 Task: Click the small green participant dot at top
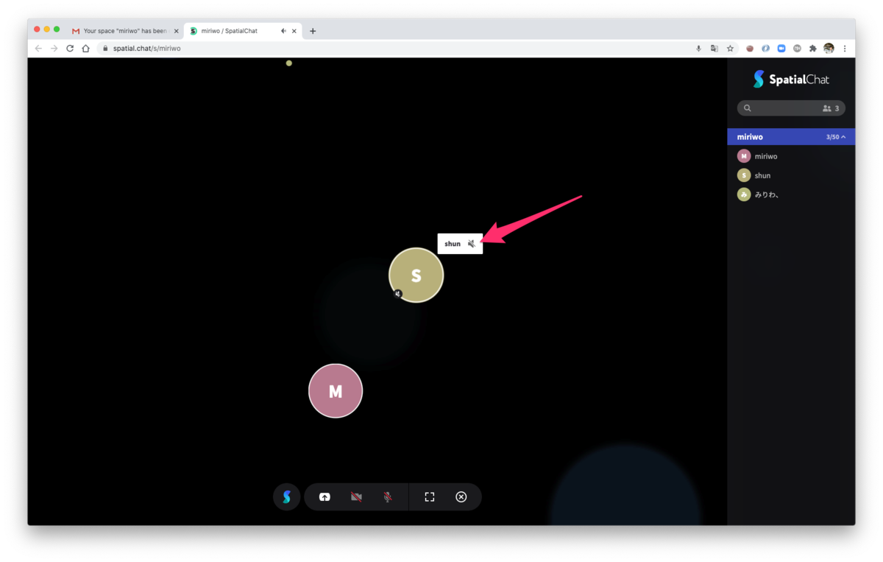(x=289, y=63)
